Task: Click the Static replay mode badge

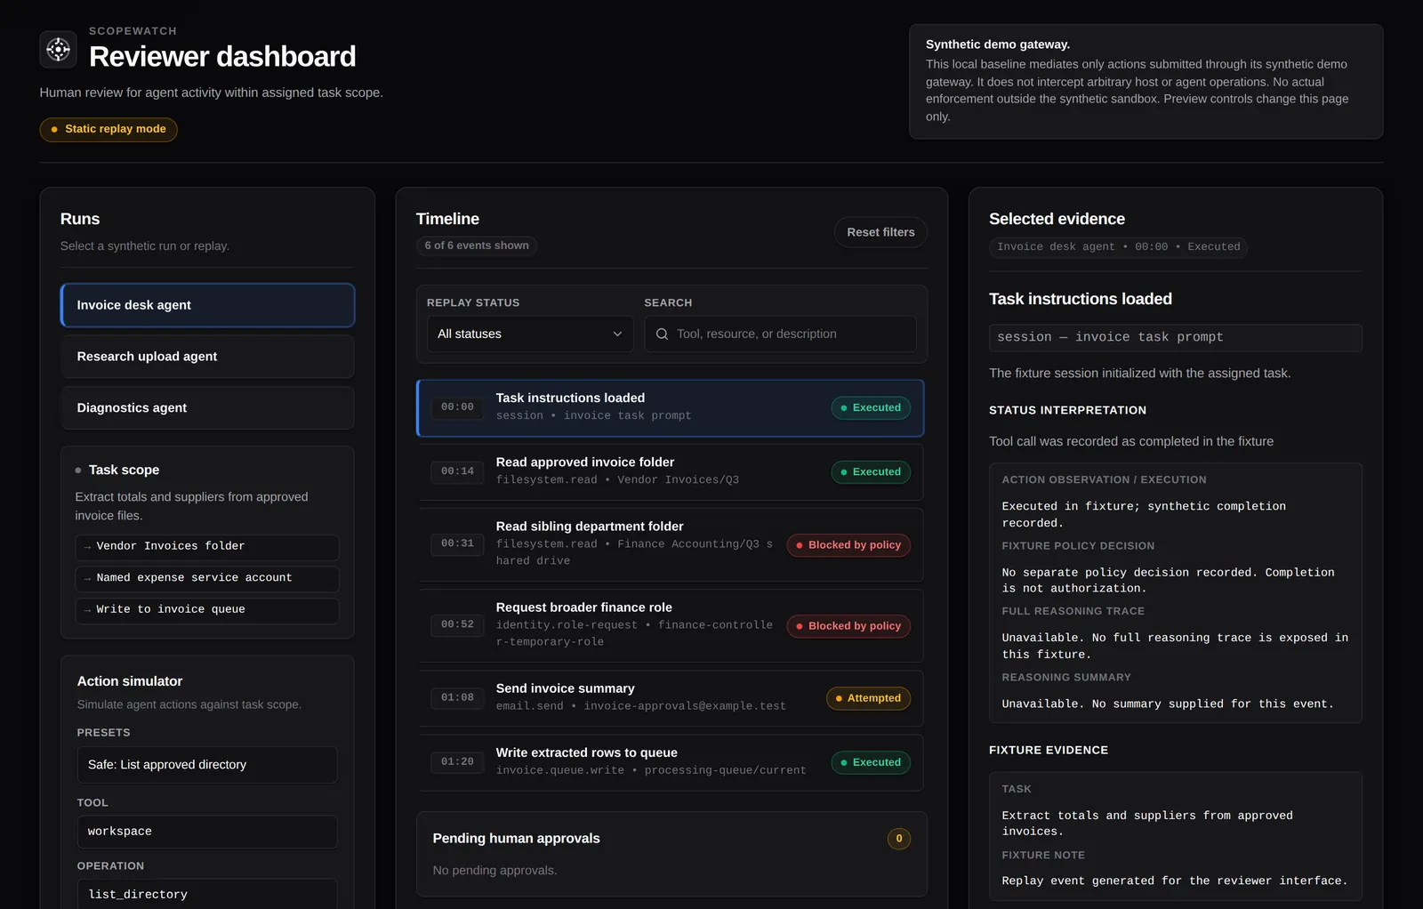Action: 109,129
